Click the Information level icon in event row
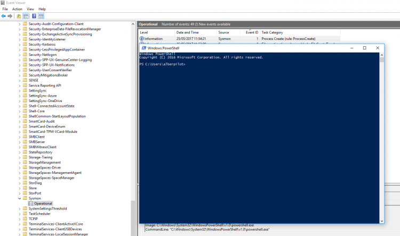This screenshot has width=400, height=236. (x=141, y=39)
